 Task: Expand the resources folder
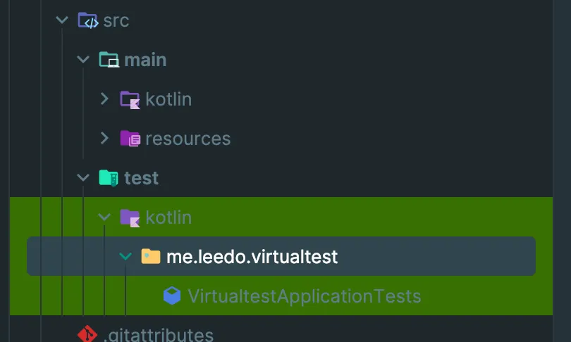click(104, 139)
